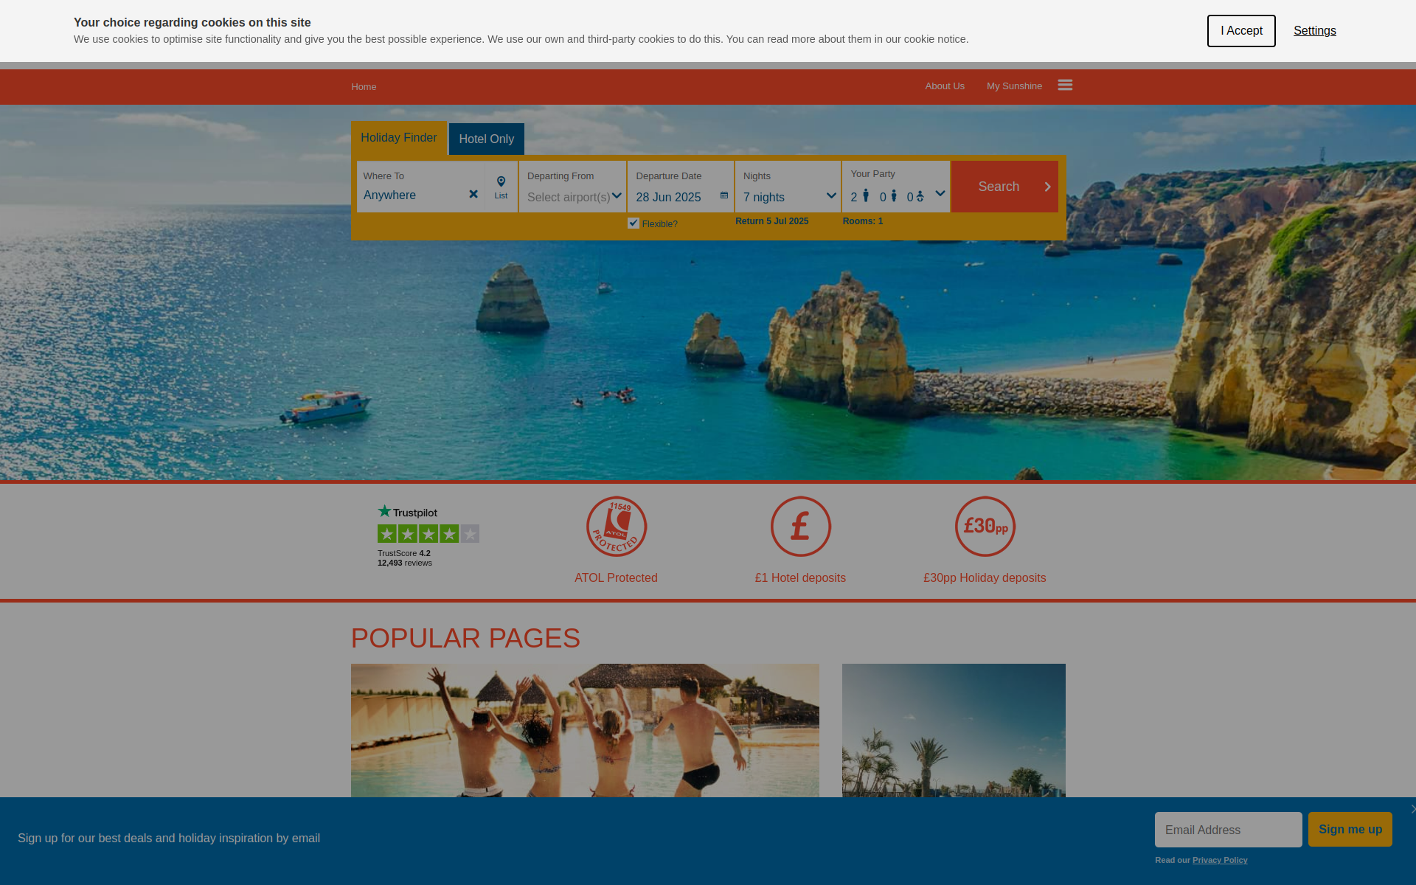Screen dimensions: 1416x885
Task: Click the £1 Hotel deposits text label
Action: 800,577
